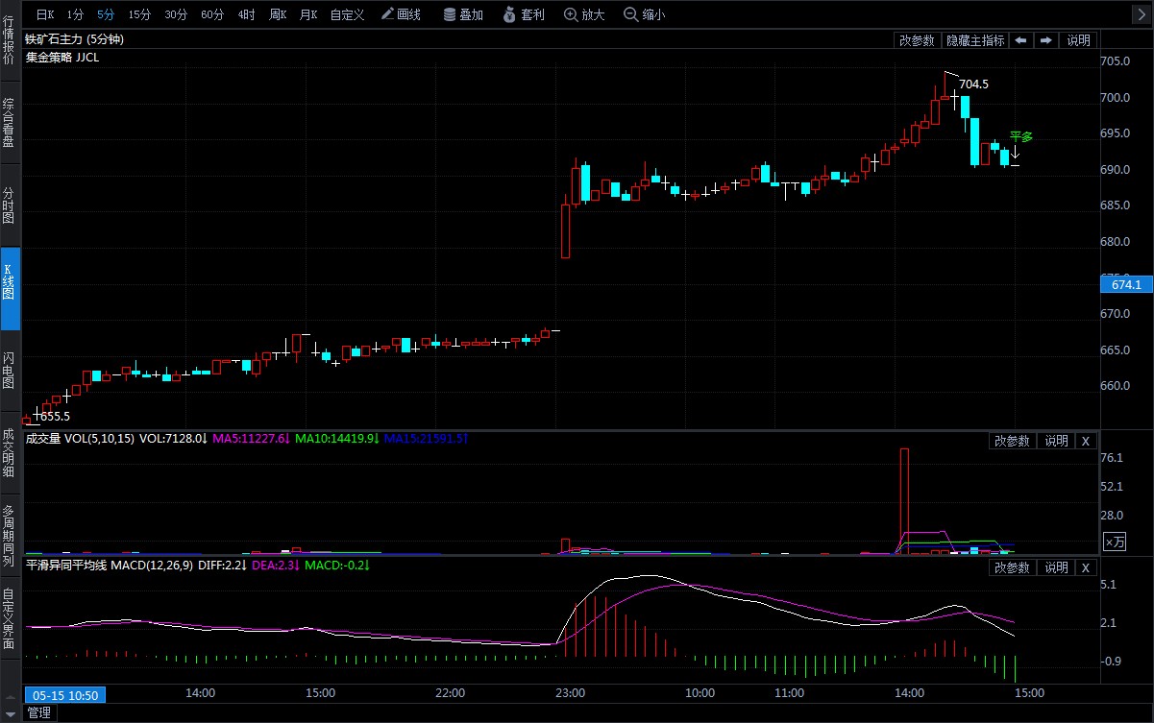This screenshot has height=723, width=1154.
Task: Switch to 月K period
Action: point(308,14)
